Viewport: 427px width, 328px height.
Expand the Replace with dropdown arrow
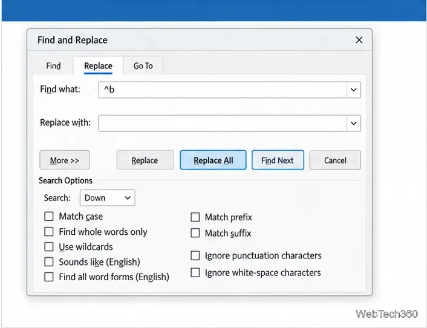(353, 123)
